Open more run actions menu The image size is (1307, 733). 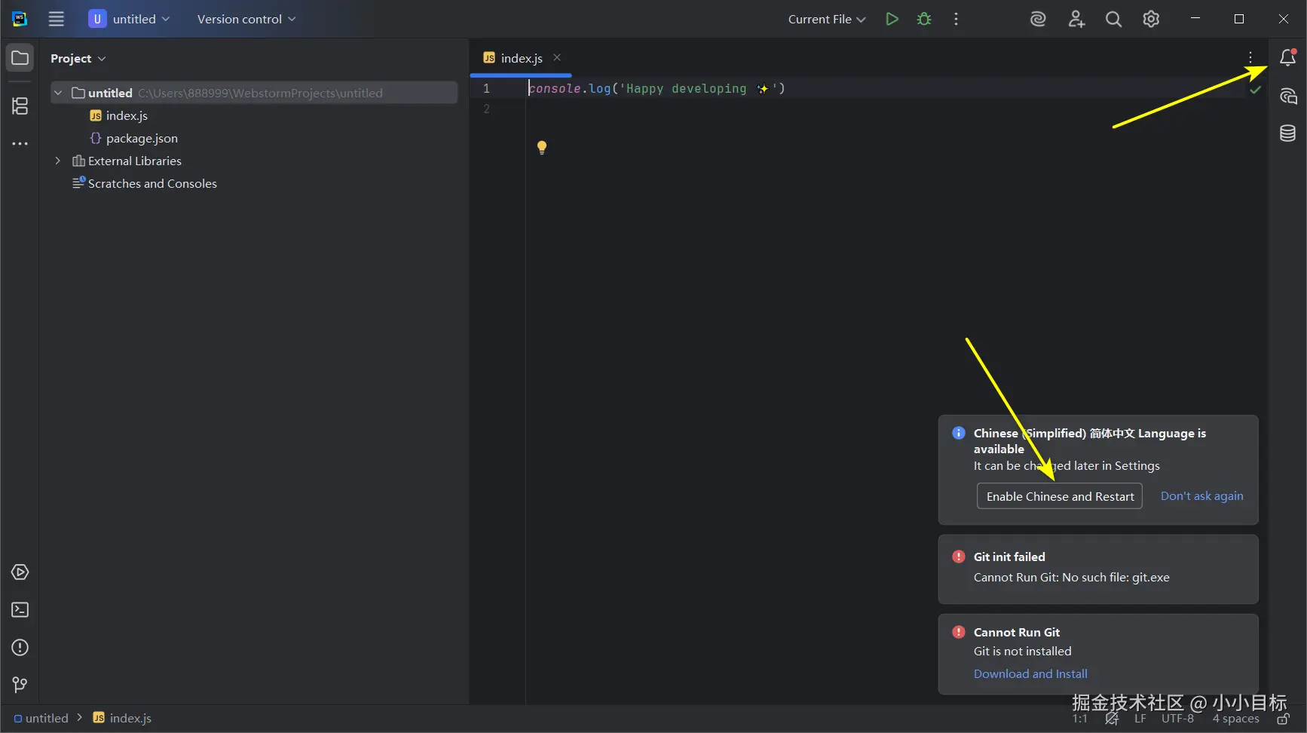tap(956, 19)
